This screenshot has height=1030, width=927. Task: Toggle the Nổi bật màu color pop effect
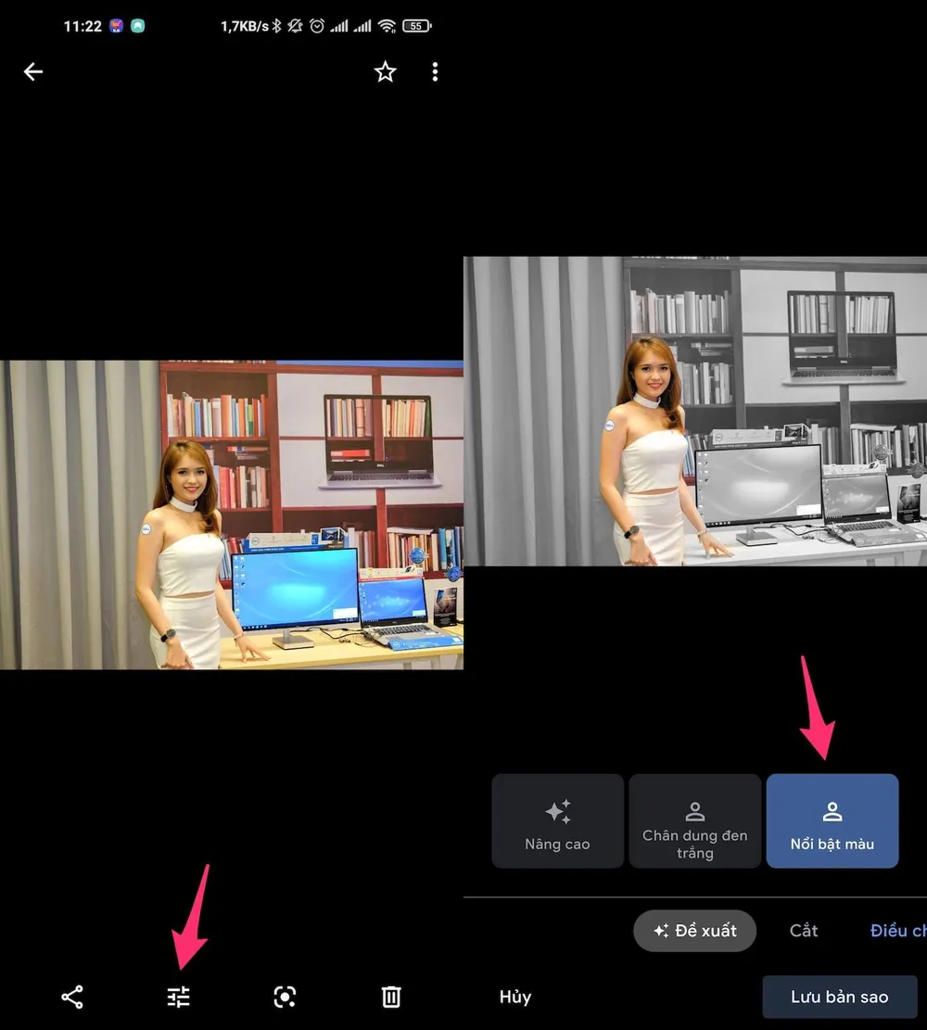832,820
